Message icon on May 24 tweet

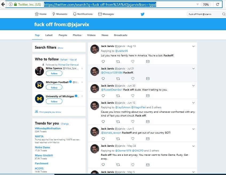tap(148, 165)
